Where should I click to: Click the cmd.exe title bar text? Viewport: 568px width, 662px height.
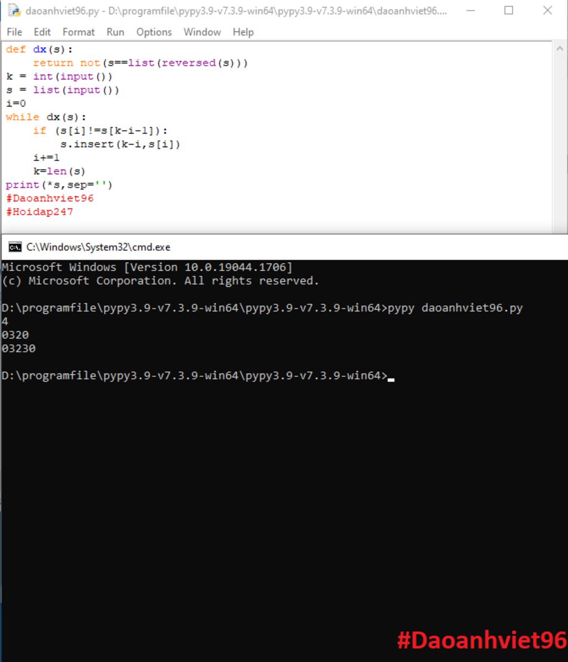click(x=98, y=247)
